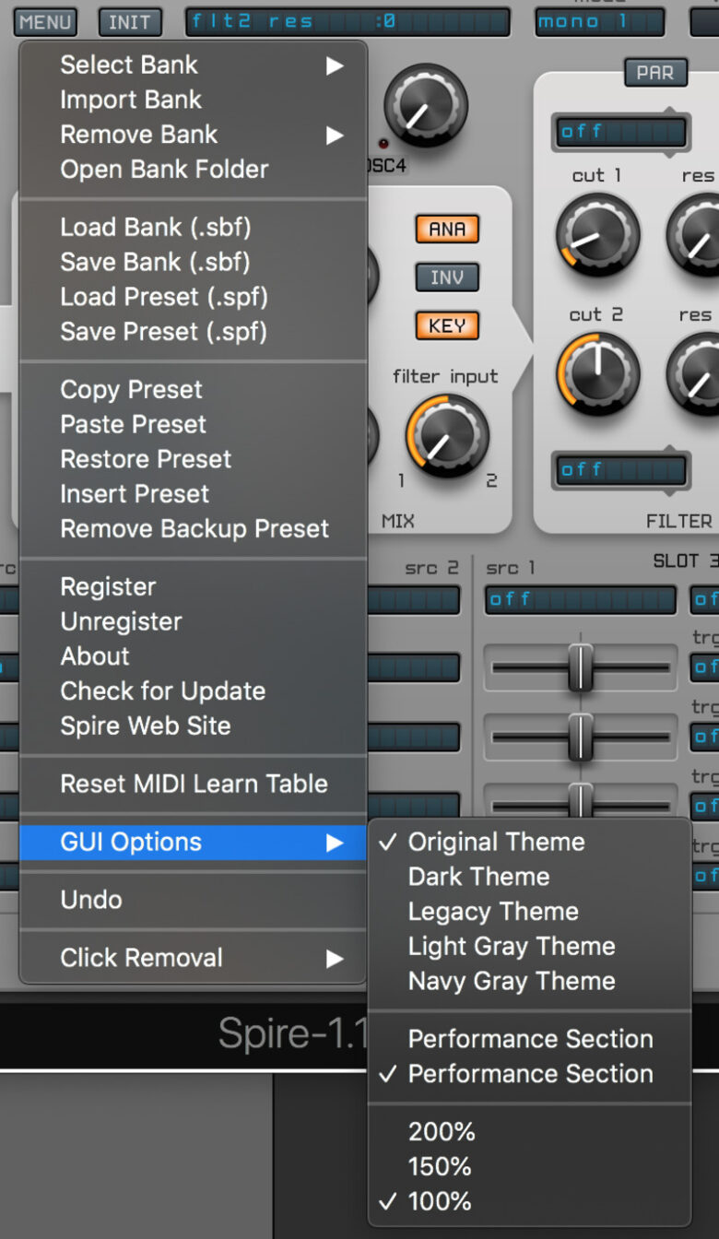Choose Insert Preset
The image size is (719, 1239).
tap(194, 494)
